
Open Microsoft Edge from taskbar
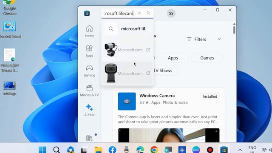140,150
